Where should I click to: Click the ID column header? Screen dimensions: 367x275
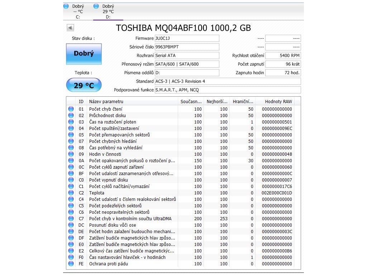(x=81, y=102)
